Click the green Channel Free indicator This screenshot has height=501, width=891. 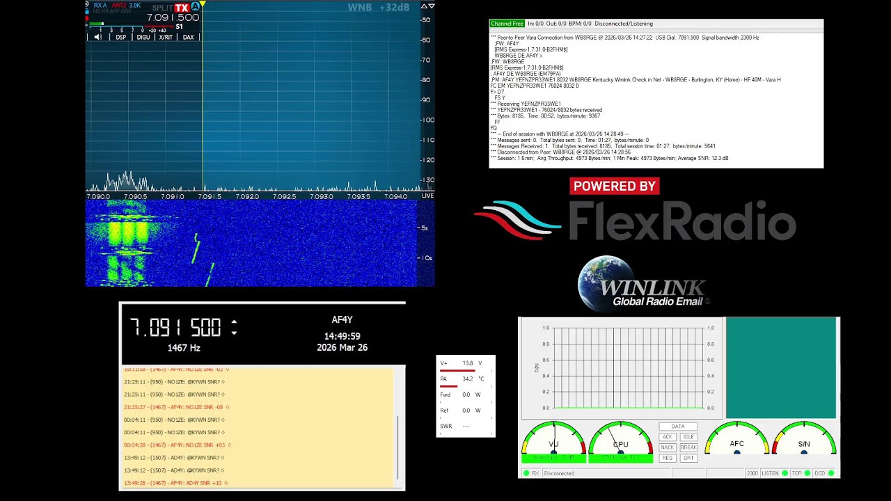tap(507, 24)
